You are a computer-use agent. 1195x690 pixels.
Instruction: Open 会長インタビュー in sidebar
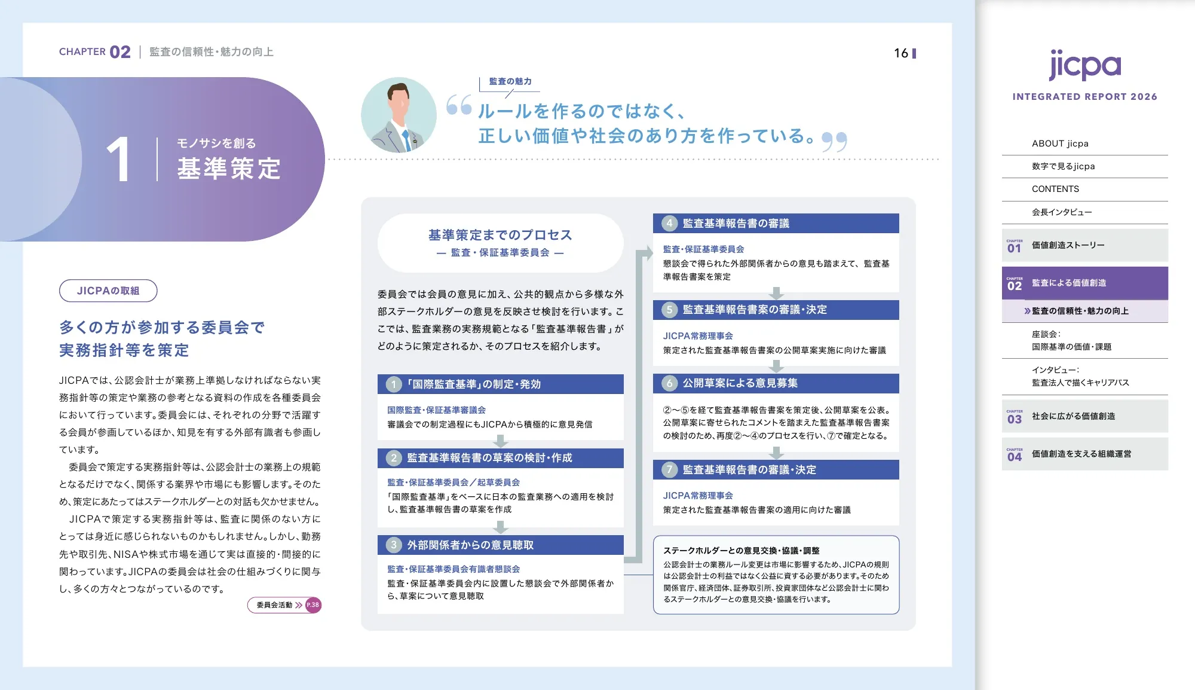click(1084, 212)
